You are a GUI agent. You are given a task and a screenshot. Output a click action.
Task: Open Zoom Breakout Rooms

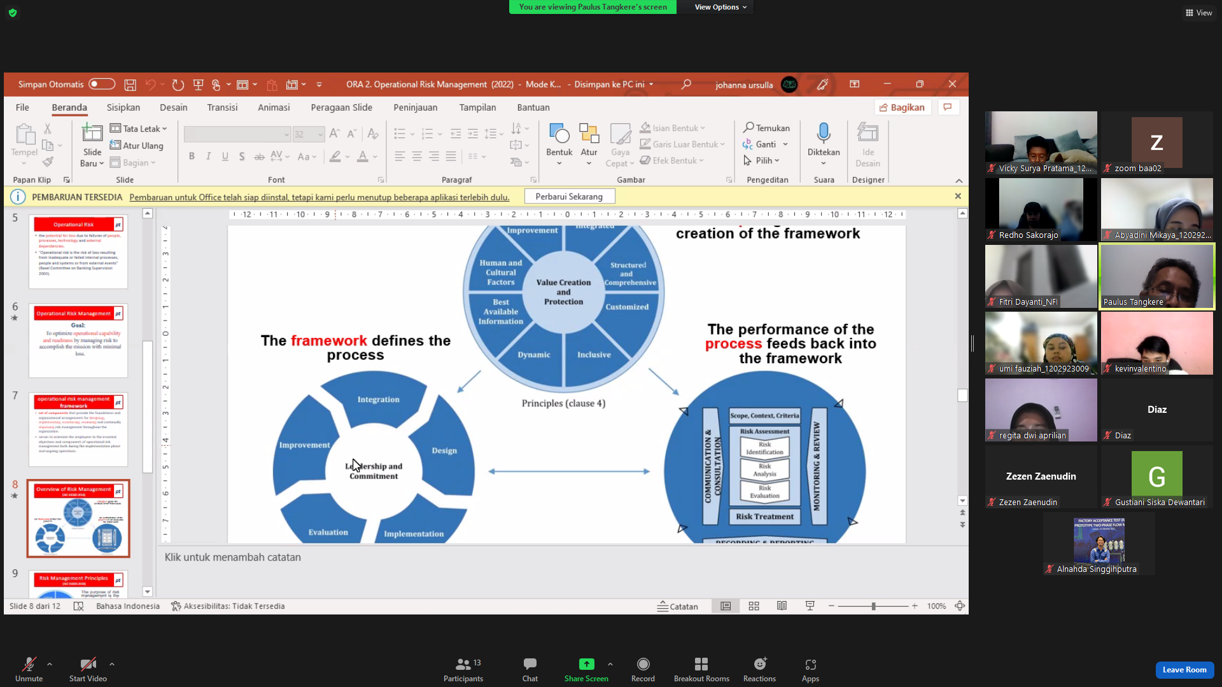pyautogui.click(x=701, y=670)
